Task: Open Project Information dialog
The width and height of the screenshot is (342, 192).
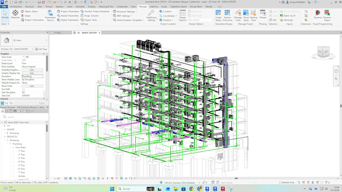Action: click(x=32, y=20)
